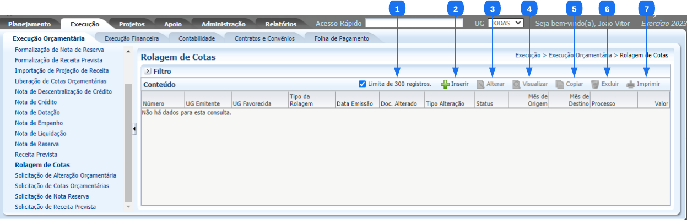The width and height of the screenshot is (687, 220).
Task: Open the Execução Financeira sub-tab
Action: [x=132, y=38]
